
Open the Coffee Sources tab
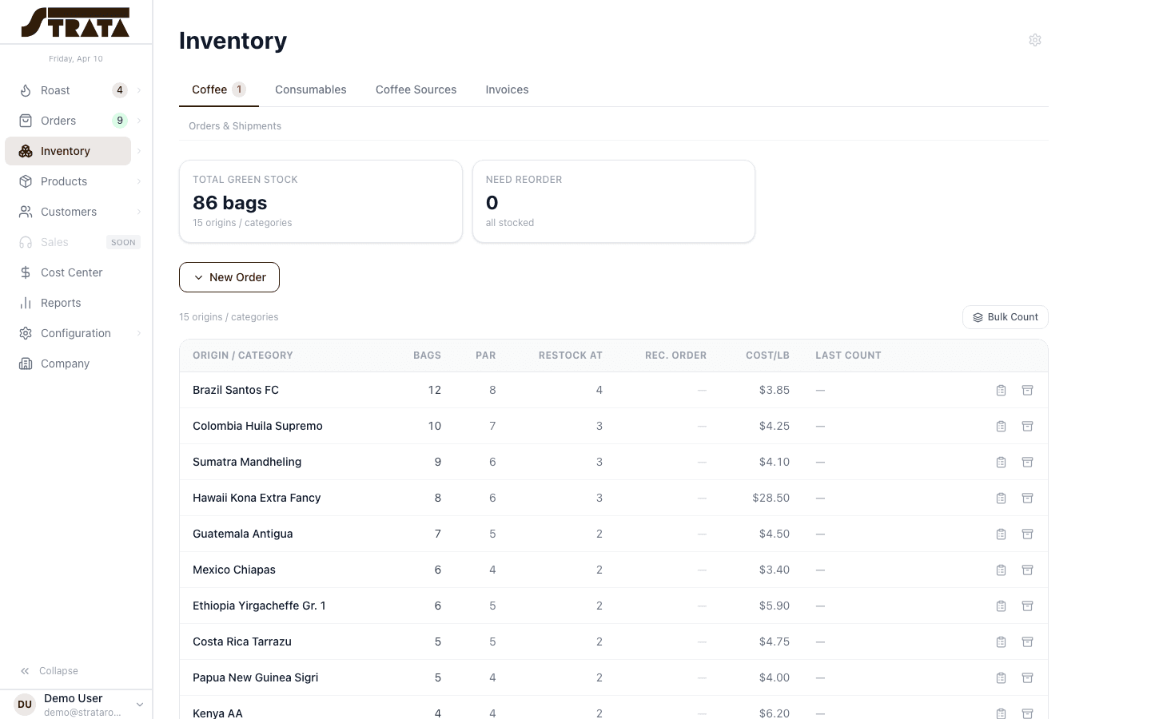[416, 89]
